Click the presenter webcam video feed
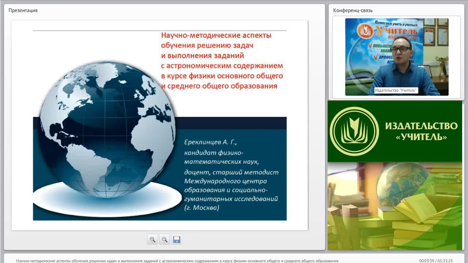The image size is (468, 263). [397, 57]
